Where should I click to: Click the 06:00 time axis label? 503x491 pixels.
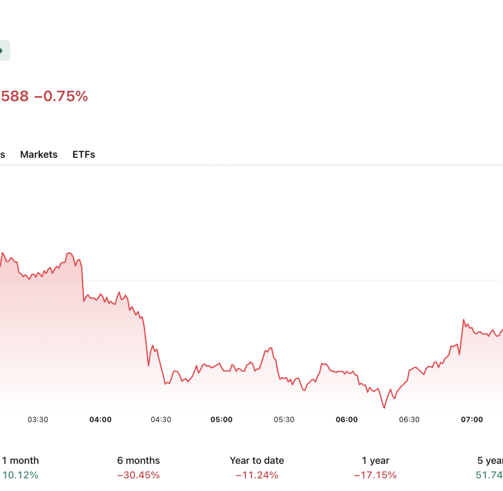coord(347,419)
